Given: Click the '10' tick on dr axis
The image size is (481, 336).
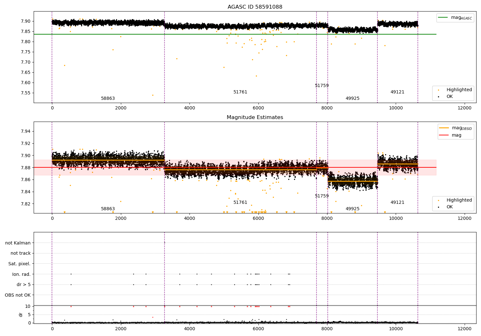Looking at the screenshot, I should click(28, 307).
